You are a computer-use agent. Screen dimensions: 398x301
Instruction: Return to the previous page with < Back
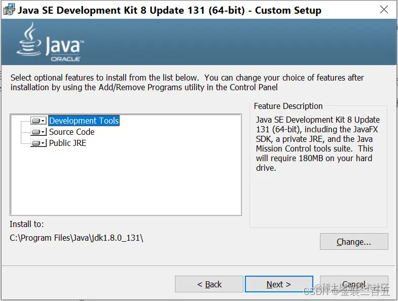click(209, 284)
